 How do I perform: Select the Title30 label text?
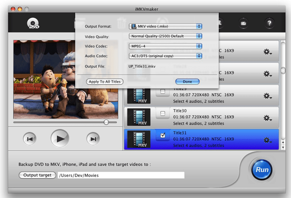pos(180,110)
